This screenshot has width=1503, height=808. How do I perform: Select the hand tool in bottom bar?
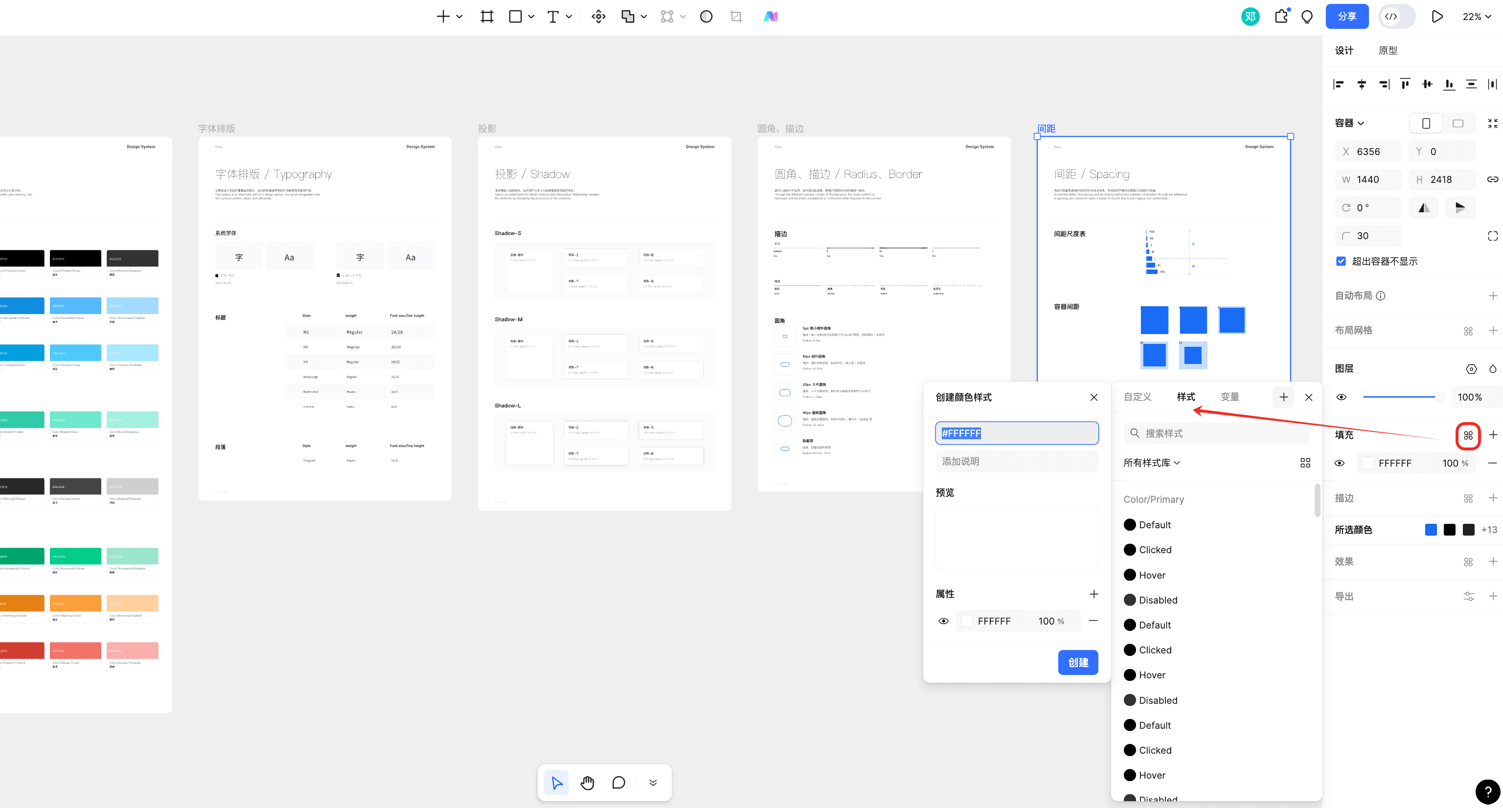pyautogui.click(x=587, y=783)
